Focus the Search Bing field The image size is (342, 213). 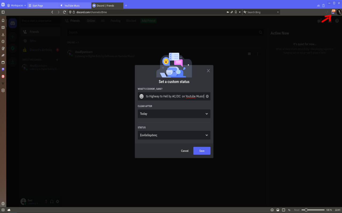point(261,12)
